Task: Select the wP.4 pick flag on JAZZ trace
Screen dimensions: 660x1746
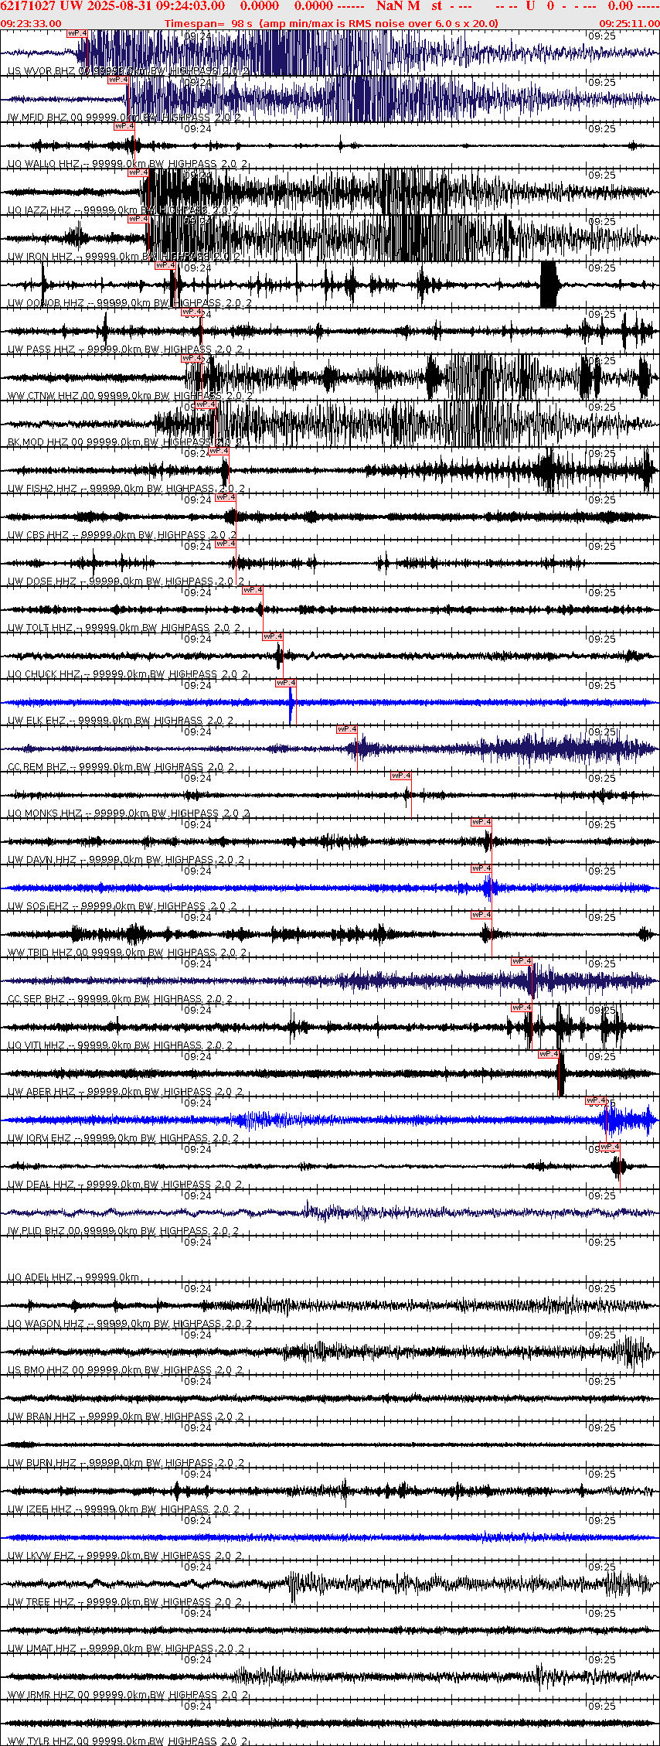Action: [138, 172]
